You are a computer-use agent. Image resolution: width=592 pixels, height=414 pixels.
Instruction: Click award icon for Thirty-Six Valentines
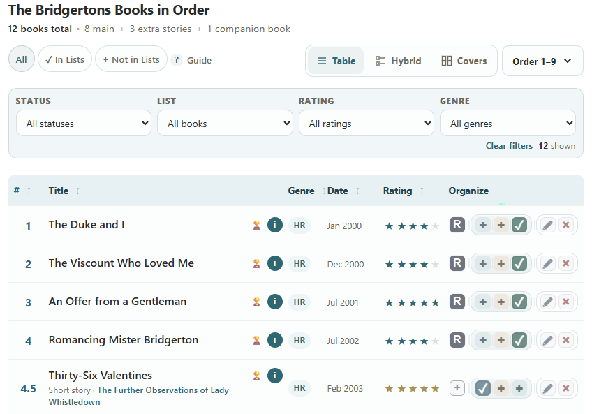click(x=257, y=376)
